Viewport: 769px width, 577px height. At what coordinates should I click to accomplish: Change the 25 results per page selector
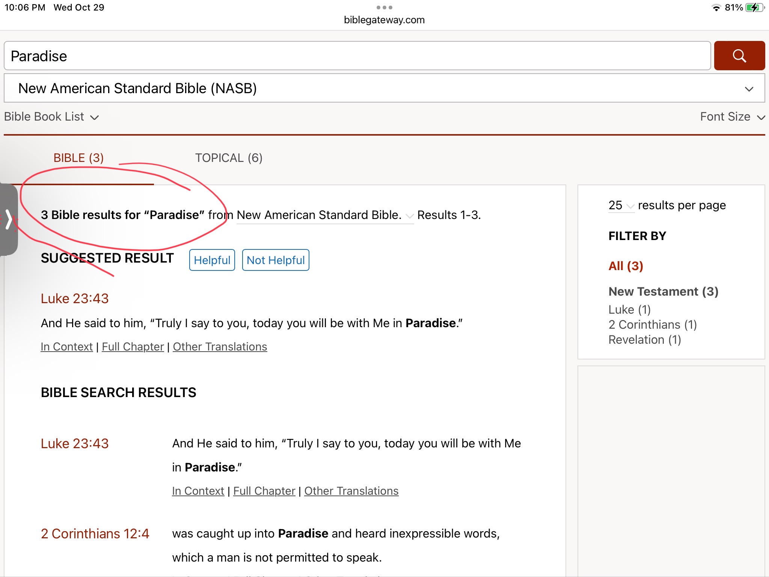(x=621, y=205)
